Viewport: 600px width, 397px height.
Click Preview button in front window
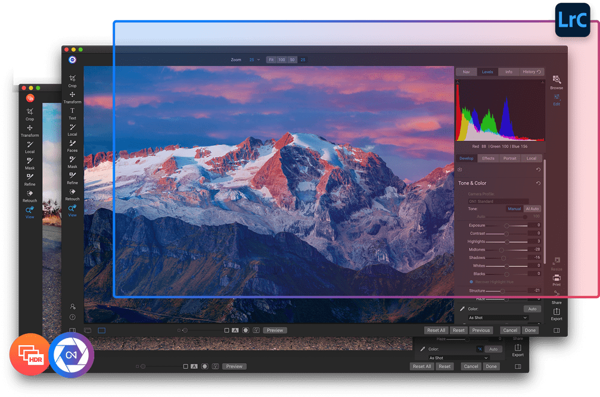(x=275, y=330)
